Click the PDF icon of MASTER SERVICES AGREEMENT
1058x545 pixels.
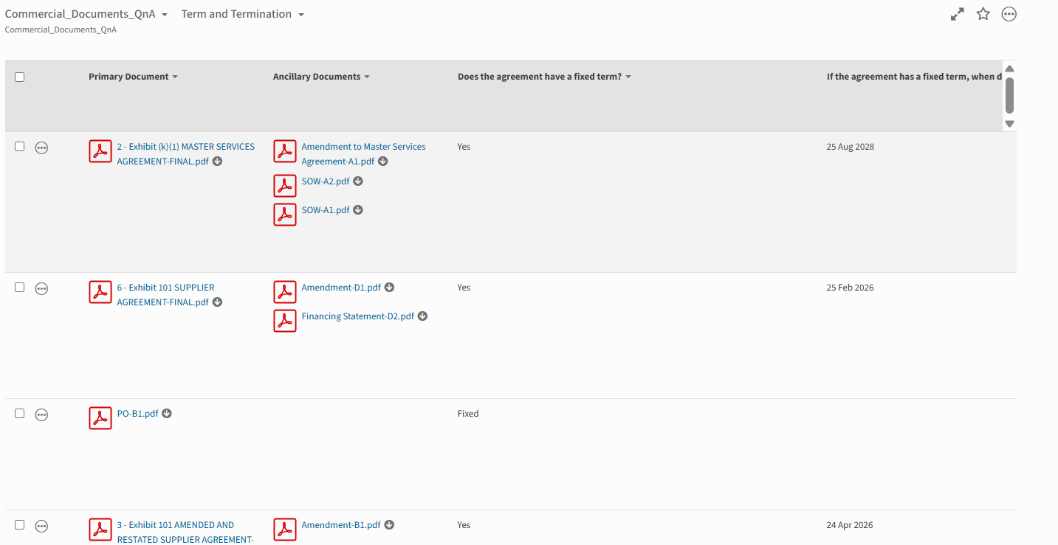100,151
